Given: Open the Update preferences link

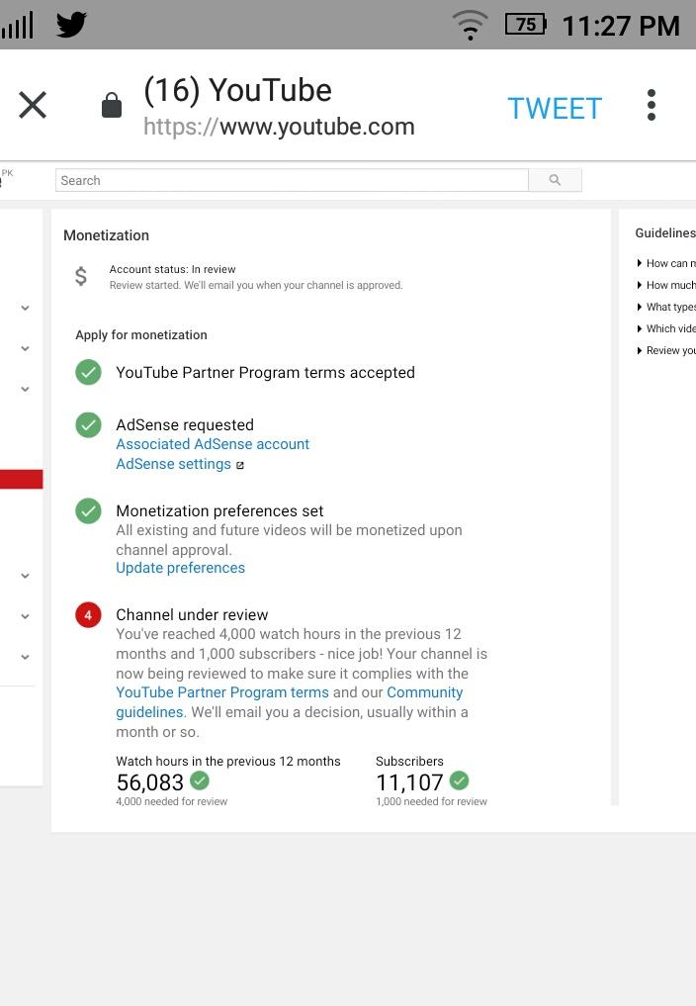Looking at the screenshot, I should point(180,568).
